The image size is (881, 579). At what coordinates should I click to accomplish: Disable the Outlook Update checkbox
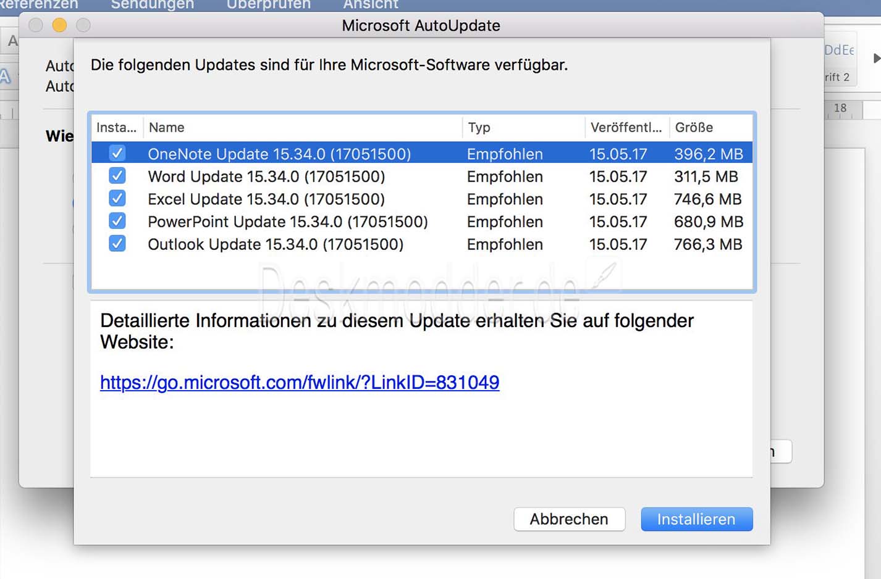[x=117, y=244]
